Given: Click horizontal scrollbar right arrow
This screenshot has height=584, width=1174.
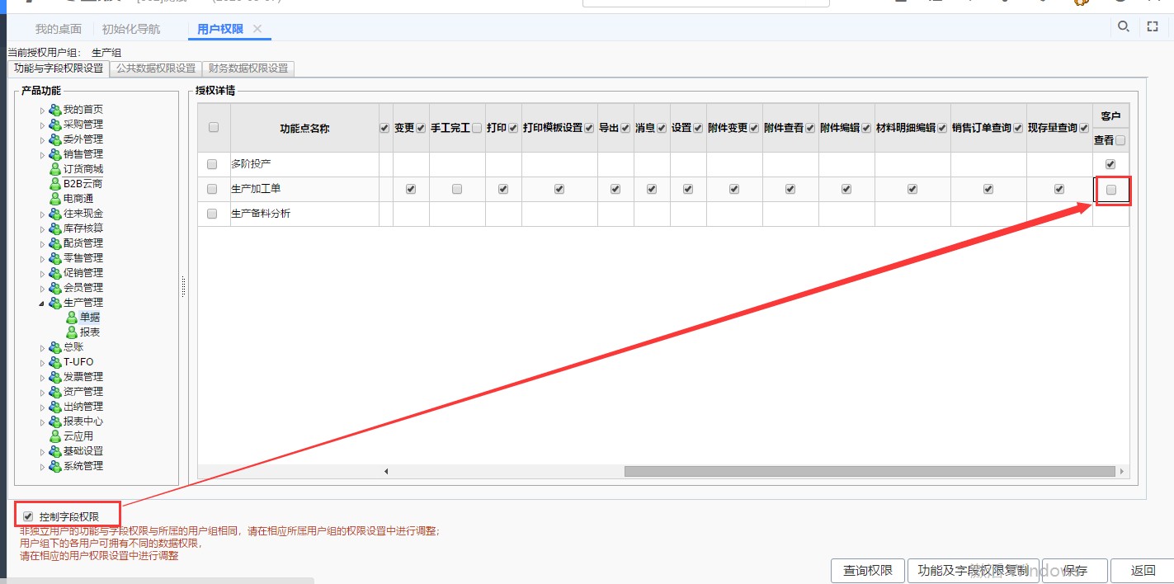Looking at the screenshot, I should pyautogui.click(x=1122, y=472).
